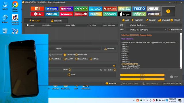This screenshot has height=103, width=184.
Task: Expand the COM ports dropdown
Action: pos(146,30)
